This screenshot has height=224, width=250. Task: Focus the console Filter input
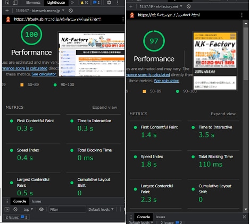[x=67, y=209]
